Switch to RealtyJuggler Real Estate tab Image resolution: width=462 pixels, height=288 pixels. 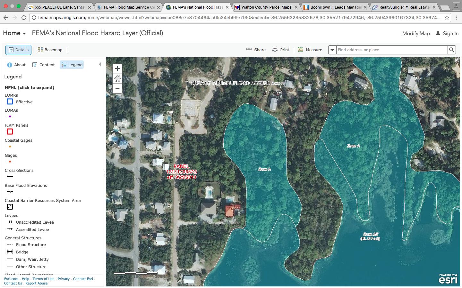click(405, 7)
